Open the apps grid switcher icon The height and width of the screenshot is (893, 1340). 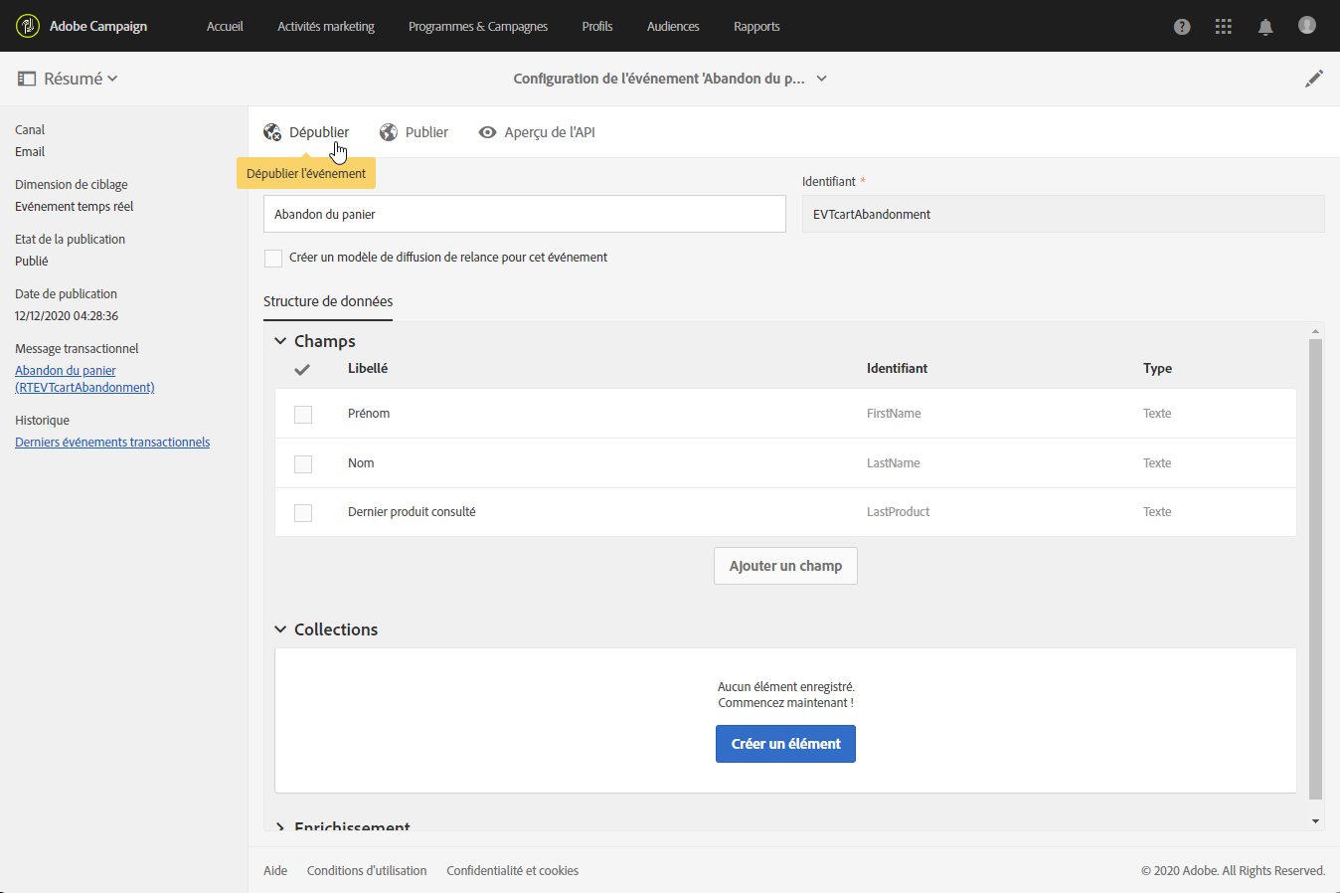pos(1224,27)
